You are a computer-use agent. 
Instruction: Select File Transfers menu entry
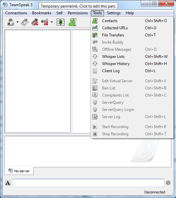[132, 35]
